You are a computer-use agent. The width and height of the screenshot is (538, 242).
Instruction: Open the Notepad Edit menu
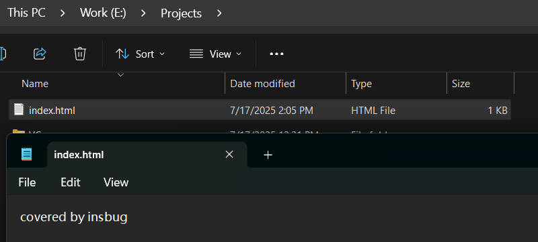71,182
